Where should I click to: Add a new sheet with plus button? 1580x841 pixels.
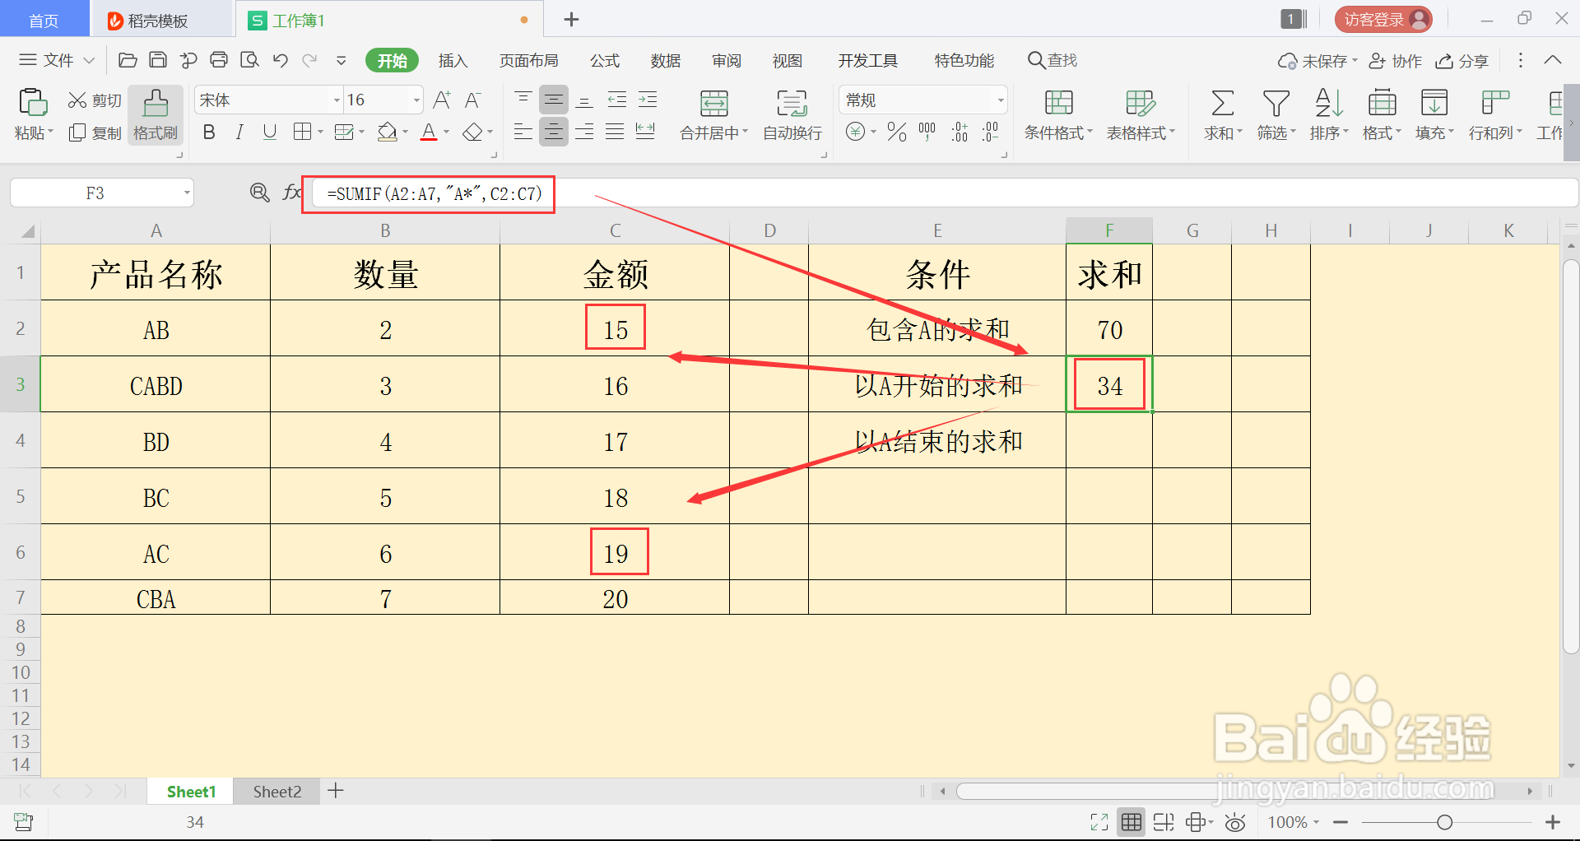(336, 791)
